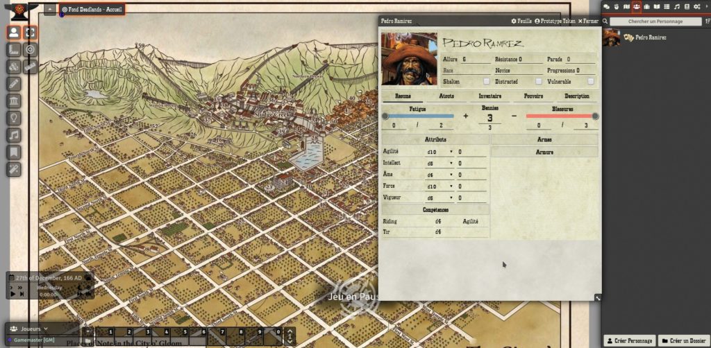
Task: Select the Drawing tools pencil
Action: pos(14,84)
